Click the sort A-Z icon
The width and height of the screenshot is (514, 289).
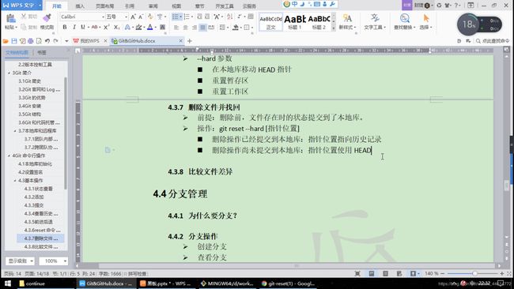(230, 17)
